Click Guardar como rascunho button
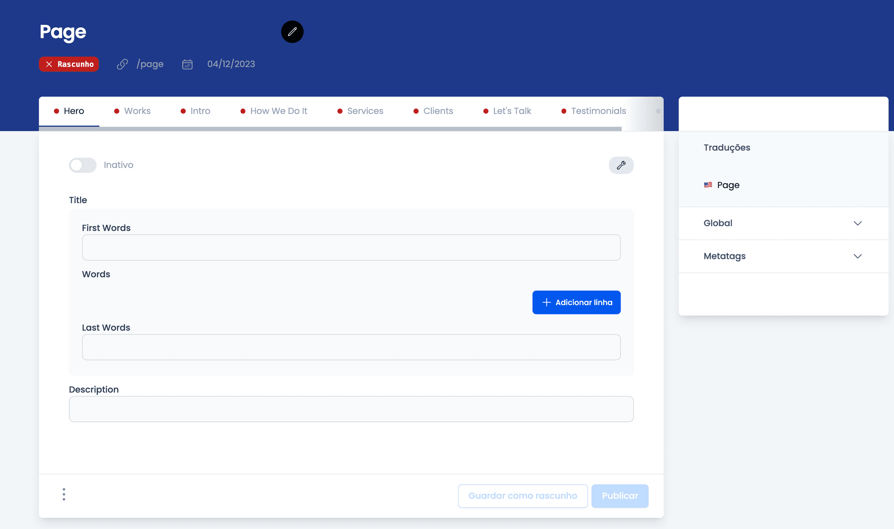Viewport: 894px width, 529px height. click(x=522, y=496)
